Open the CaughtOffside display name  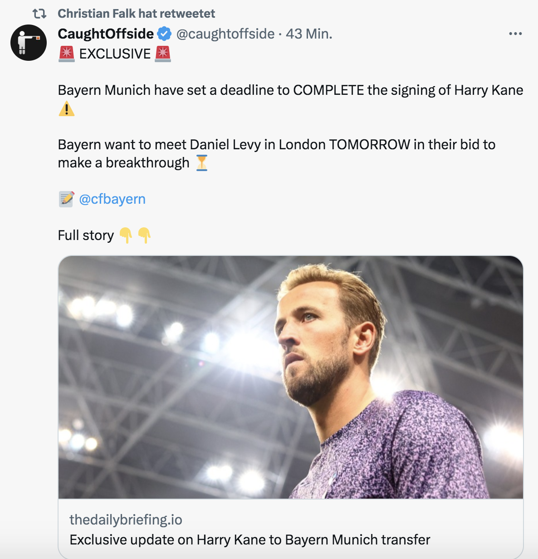point(106,34)
